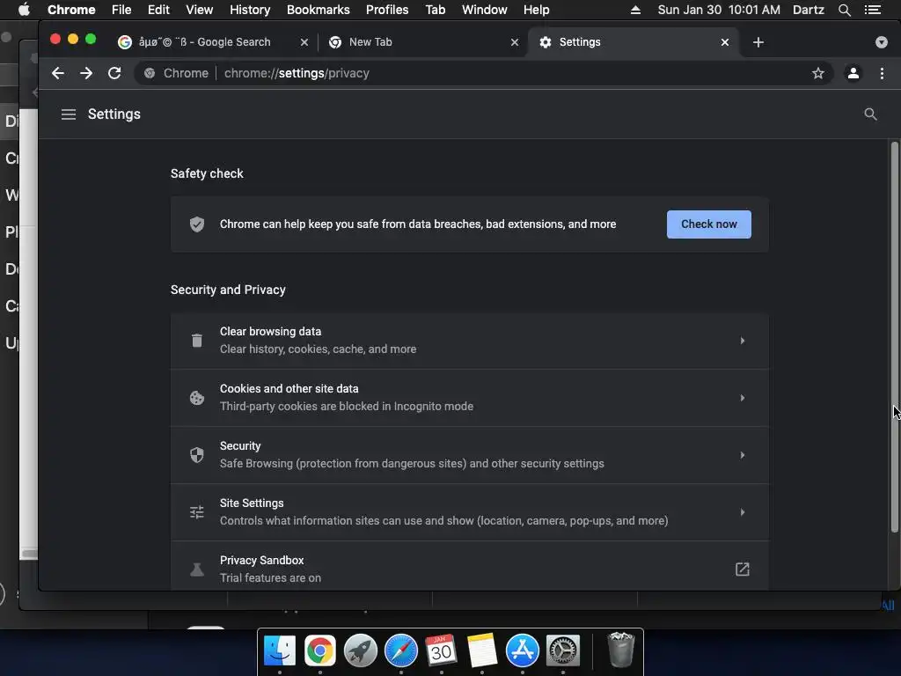This screenshot has width=901, height=676.
Task: Close the New Tab tab
Action: (x=514, y=42)
